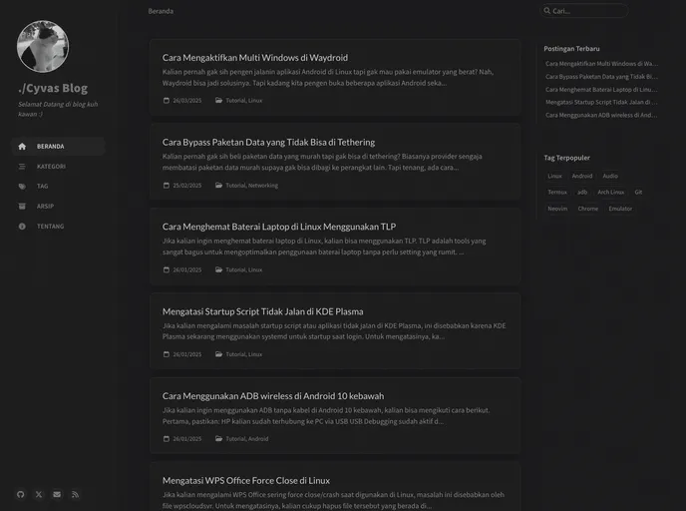
Task: Click Beranda in the top breadcrumb
Action: click(x=161, y=11)
